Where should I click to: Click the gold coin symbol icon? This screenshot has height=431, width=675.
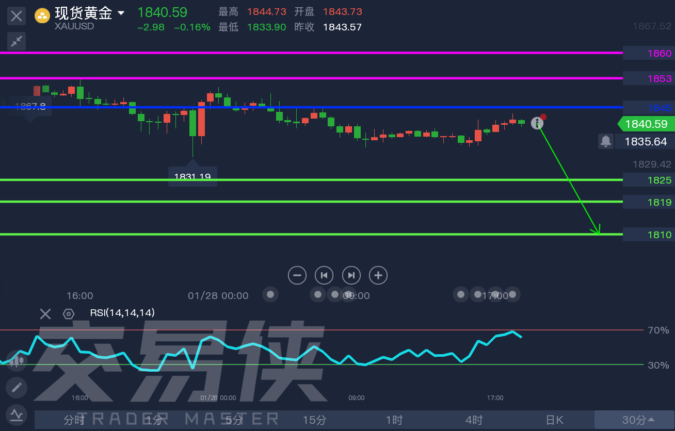pyautogui.click(x=42, y=16)
